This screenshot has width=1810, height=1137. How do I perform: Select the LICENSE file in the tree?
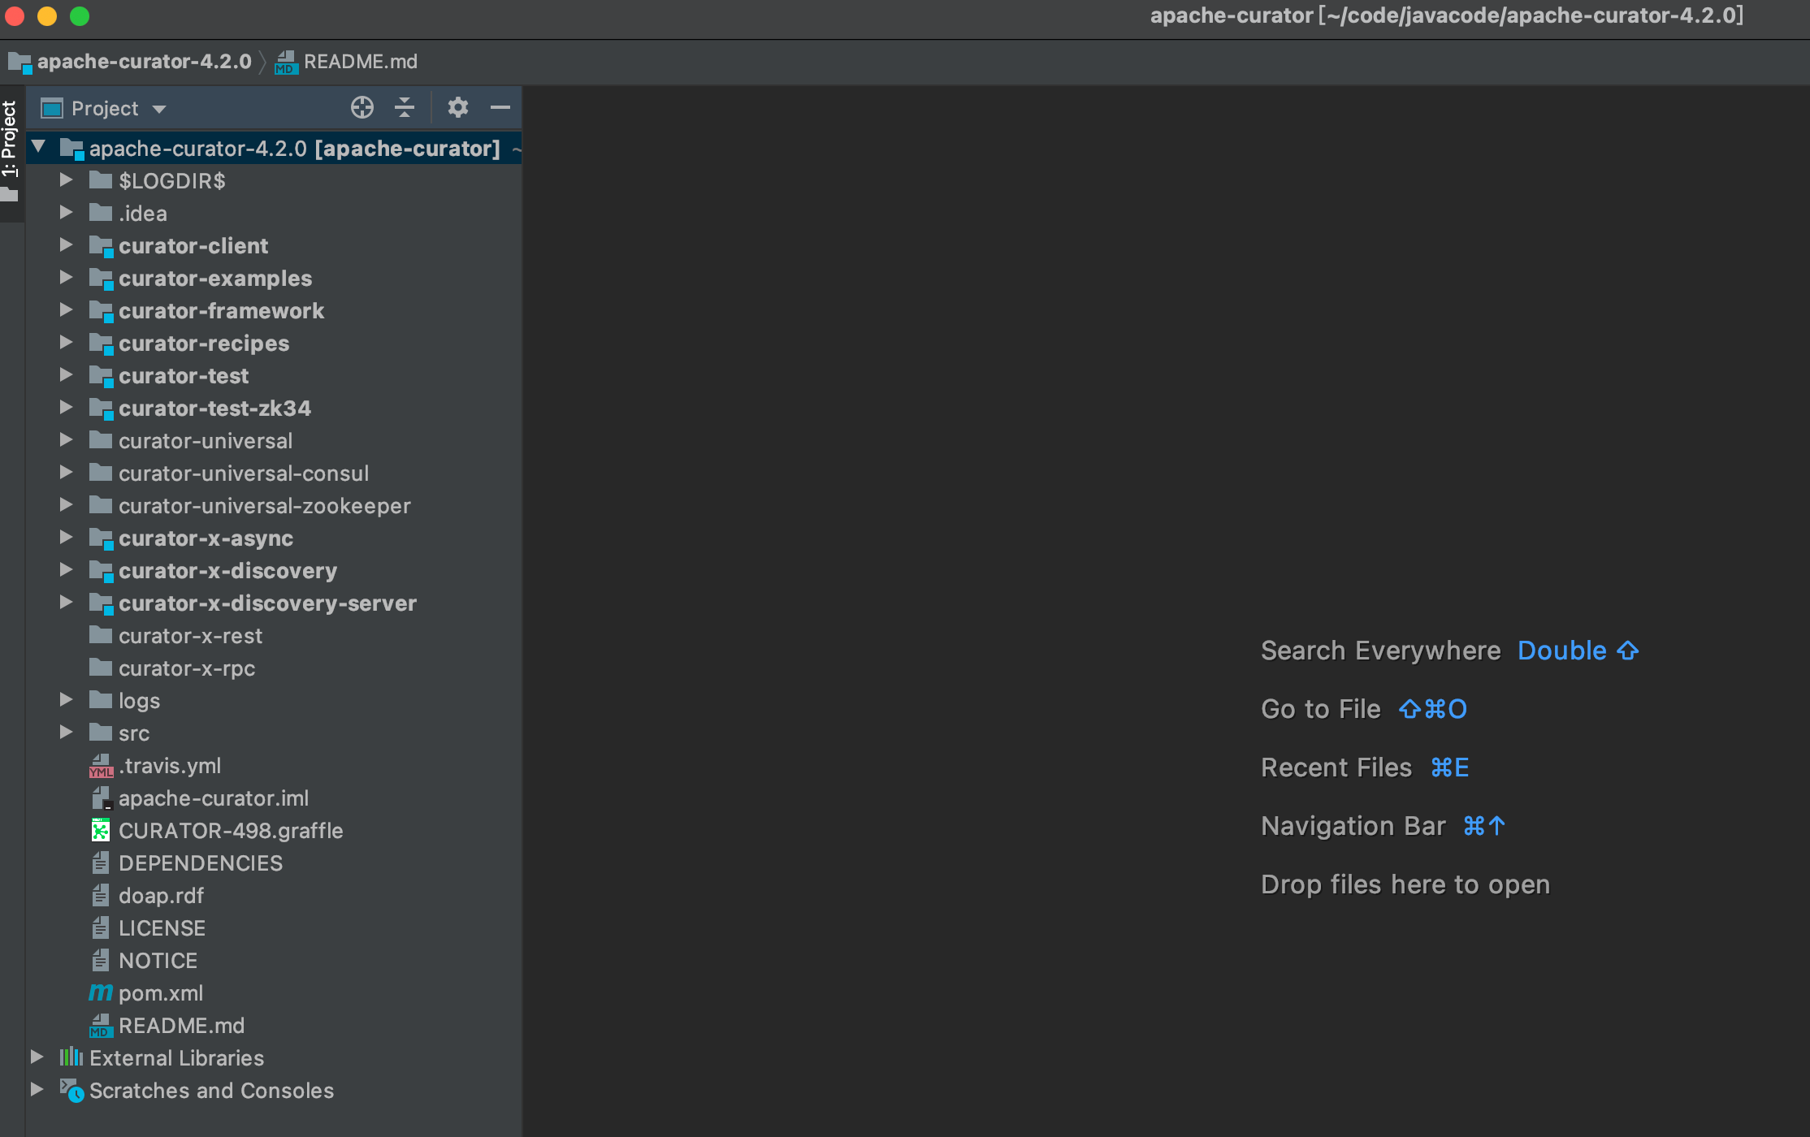[162, 928]
